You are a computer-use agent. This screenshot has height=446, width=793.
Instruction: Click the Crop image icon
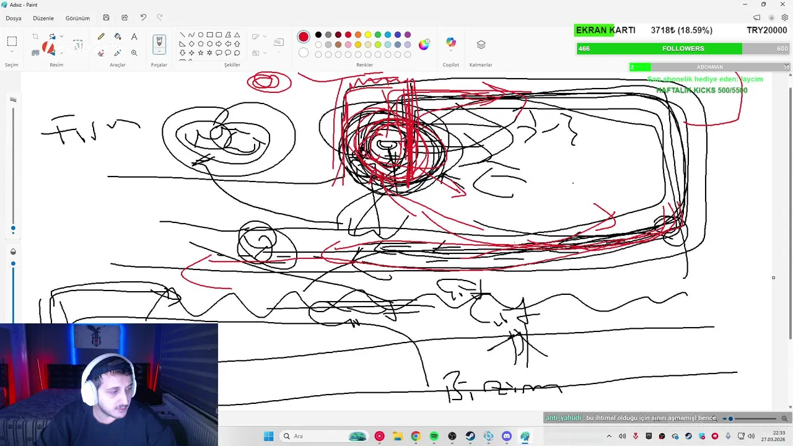pyautogui.click(x=35, y=37)
